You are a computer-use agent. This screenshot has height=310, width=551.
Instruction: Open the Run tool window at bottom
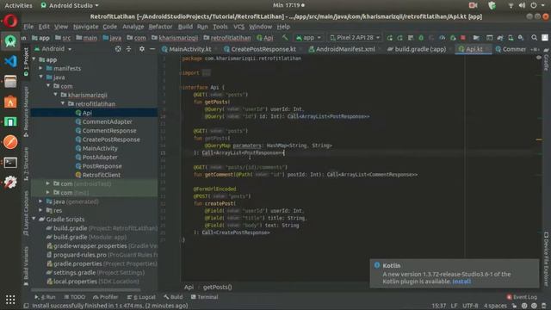pos(45,297)
